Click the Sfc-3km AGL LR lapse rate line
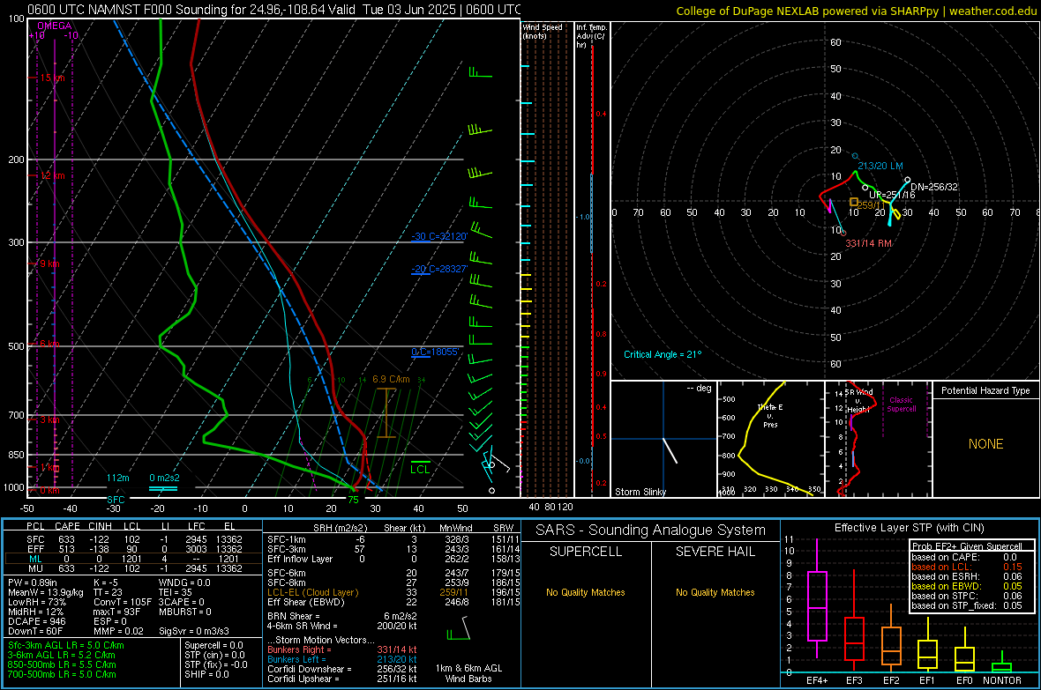Image resolution: width=1041 pixels, height=690 pixels. pos(66,645)
